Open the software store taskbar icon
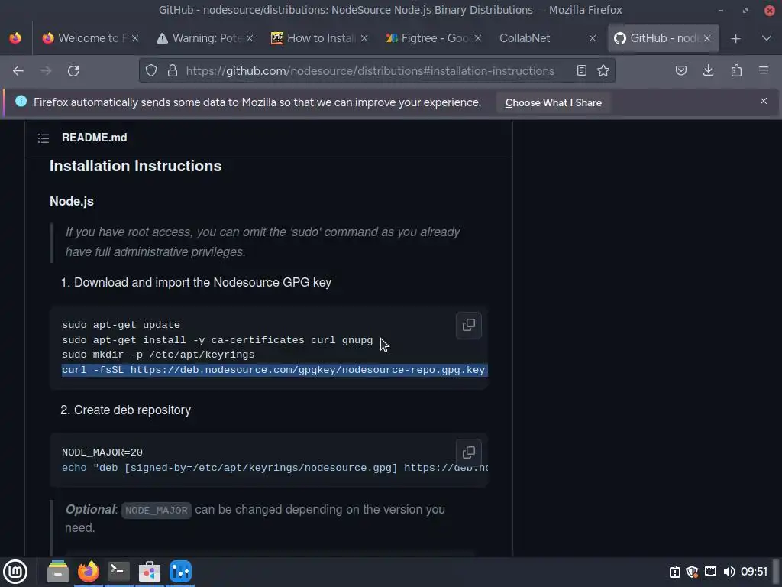The height and width of the screenshot is (587, 782). [x=150, y=572]
